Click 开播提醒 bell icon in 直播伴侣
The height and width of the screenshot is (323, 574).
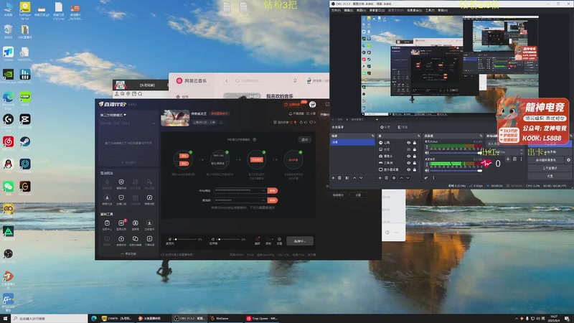click(291, 113)
